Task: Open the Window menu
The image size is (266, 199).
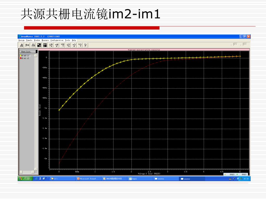Action: (37, 40)
